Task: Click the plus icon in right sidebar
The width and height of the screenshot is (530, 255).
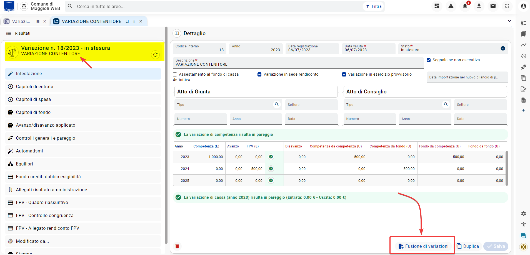Action: click(x=524, y=110)
